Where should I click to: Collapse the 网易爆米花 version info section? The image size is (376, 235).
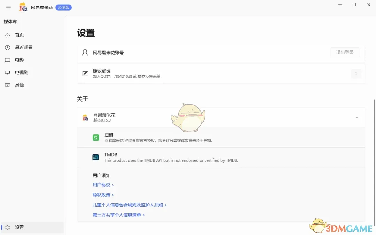click(357, 117)
